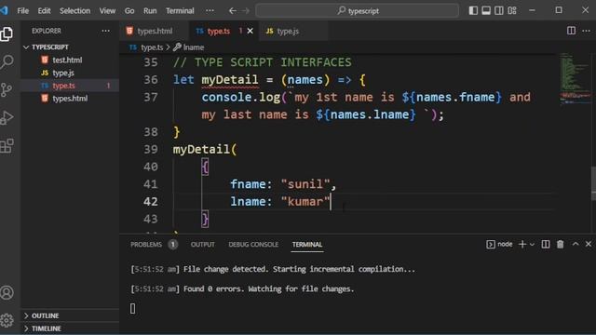
Task: Split the terminal panel
Action: click(546, 244)
